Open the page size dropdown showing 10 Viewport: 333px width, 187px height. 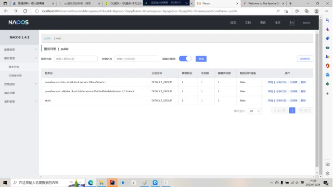(x=255, y=111)
